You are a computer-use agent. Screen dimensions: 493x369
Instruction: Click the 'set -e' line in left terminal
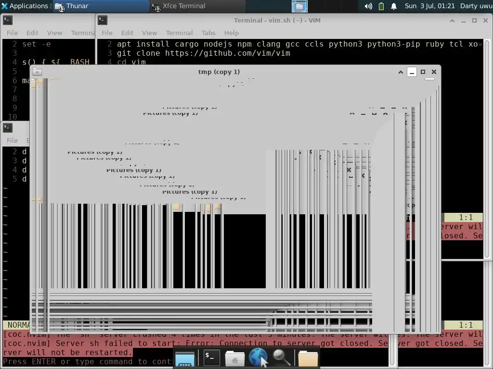(37, 44)
